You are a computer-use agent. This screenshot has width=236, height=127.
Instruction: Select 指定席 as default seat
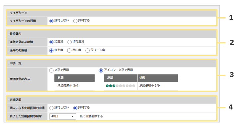tap(51, 50)
